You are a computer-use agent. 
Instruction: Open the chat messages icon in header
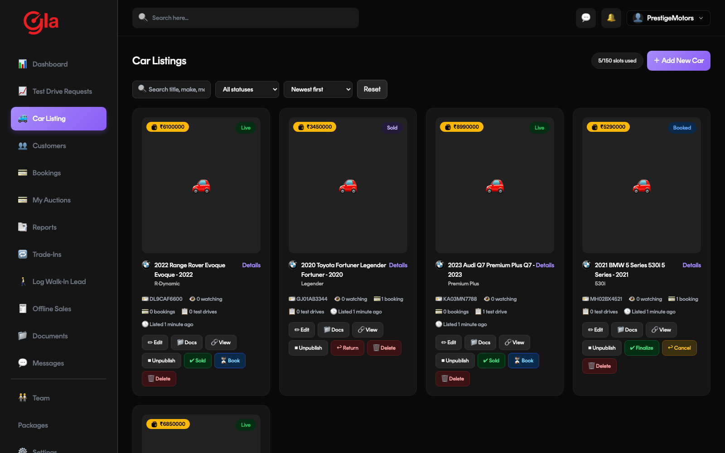(x=586, y=18)
